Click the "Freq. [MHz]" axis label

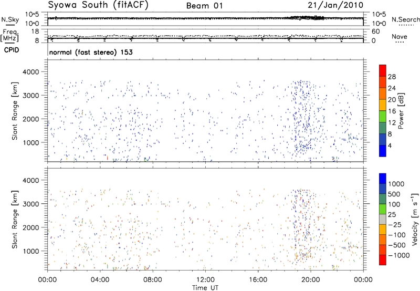[9, 36]
